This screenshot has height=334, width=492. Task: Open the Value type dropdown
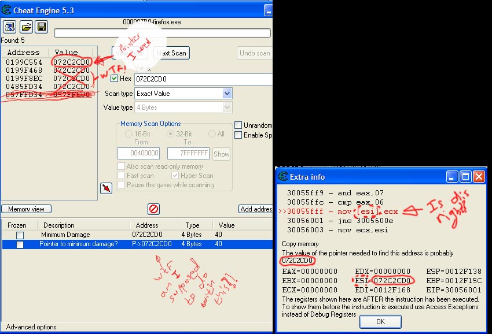click(227, 107)
